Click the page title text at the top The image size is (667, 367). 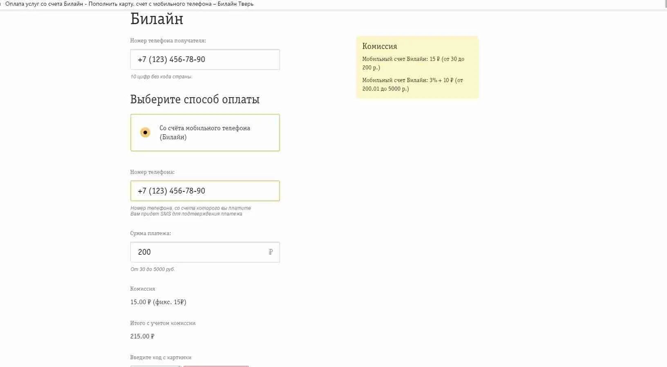[x=129, y=4]
